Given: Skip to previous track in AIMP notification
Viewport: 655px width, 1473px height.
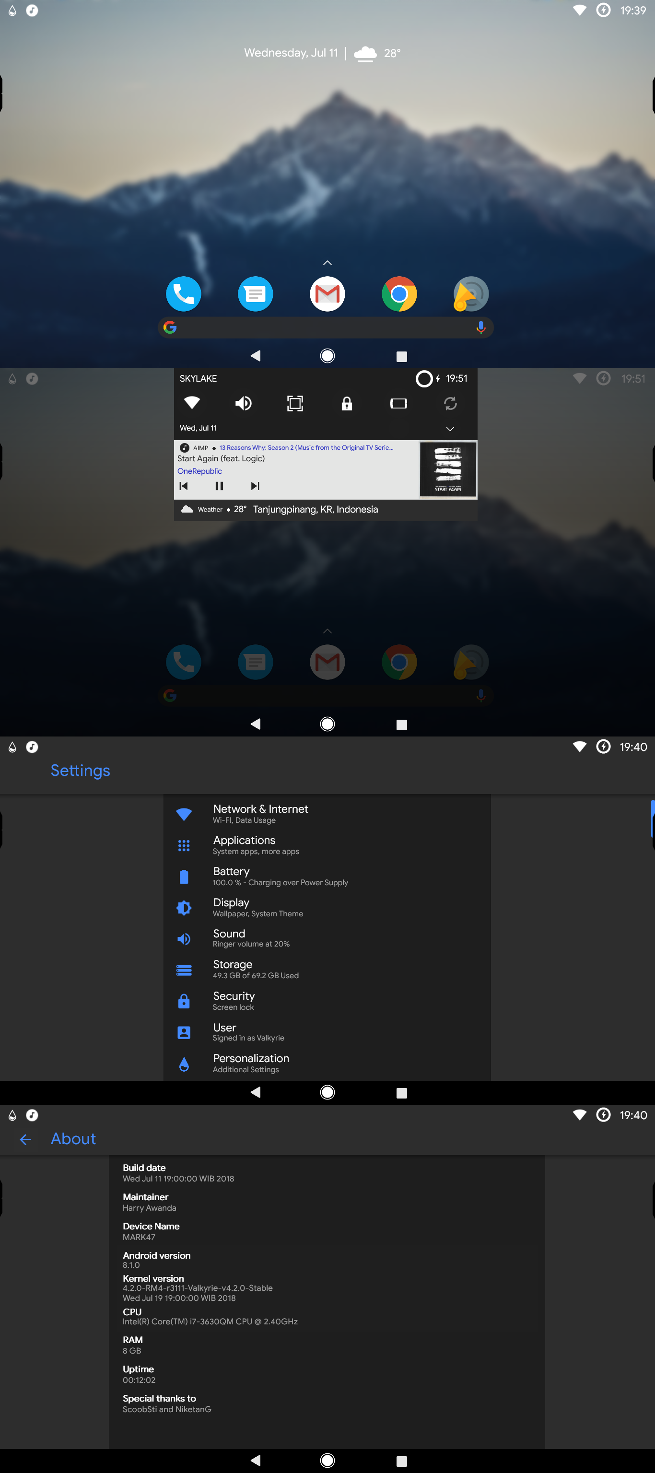Looking at the screenshot, I should (x=184, y=486).
